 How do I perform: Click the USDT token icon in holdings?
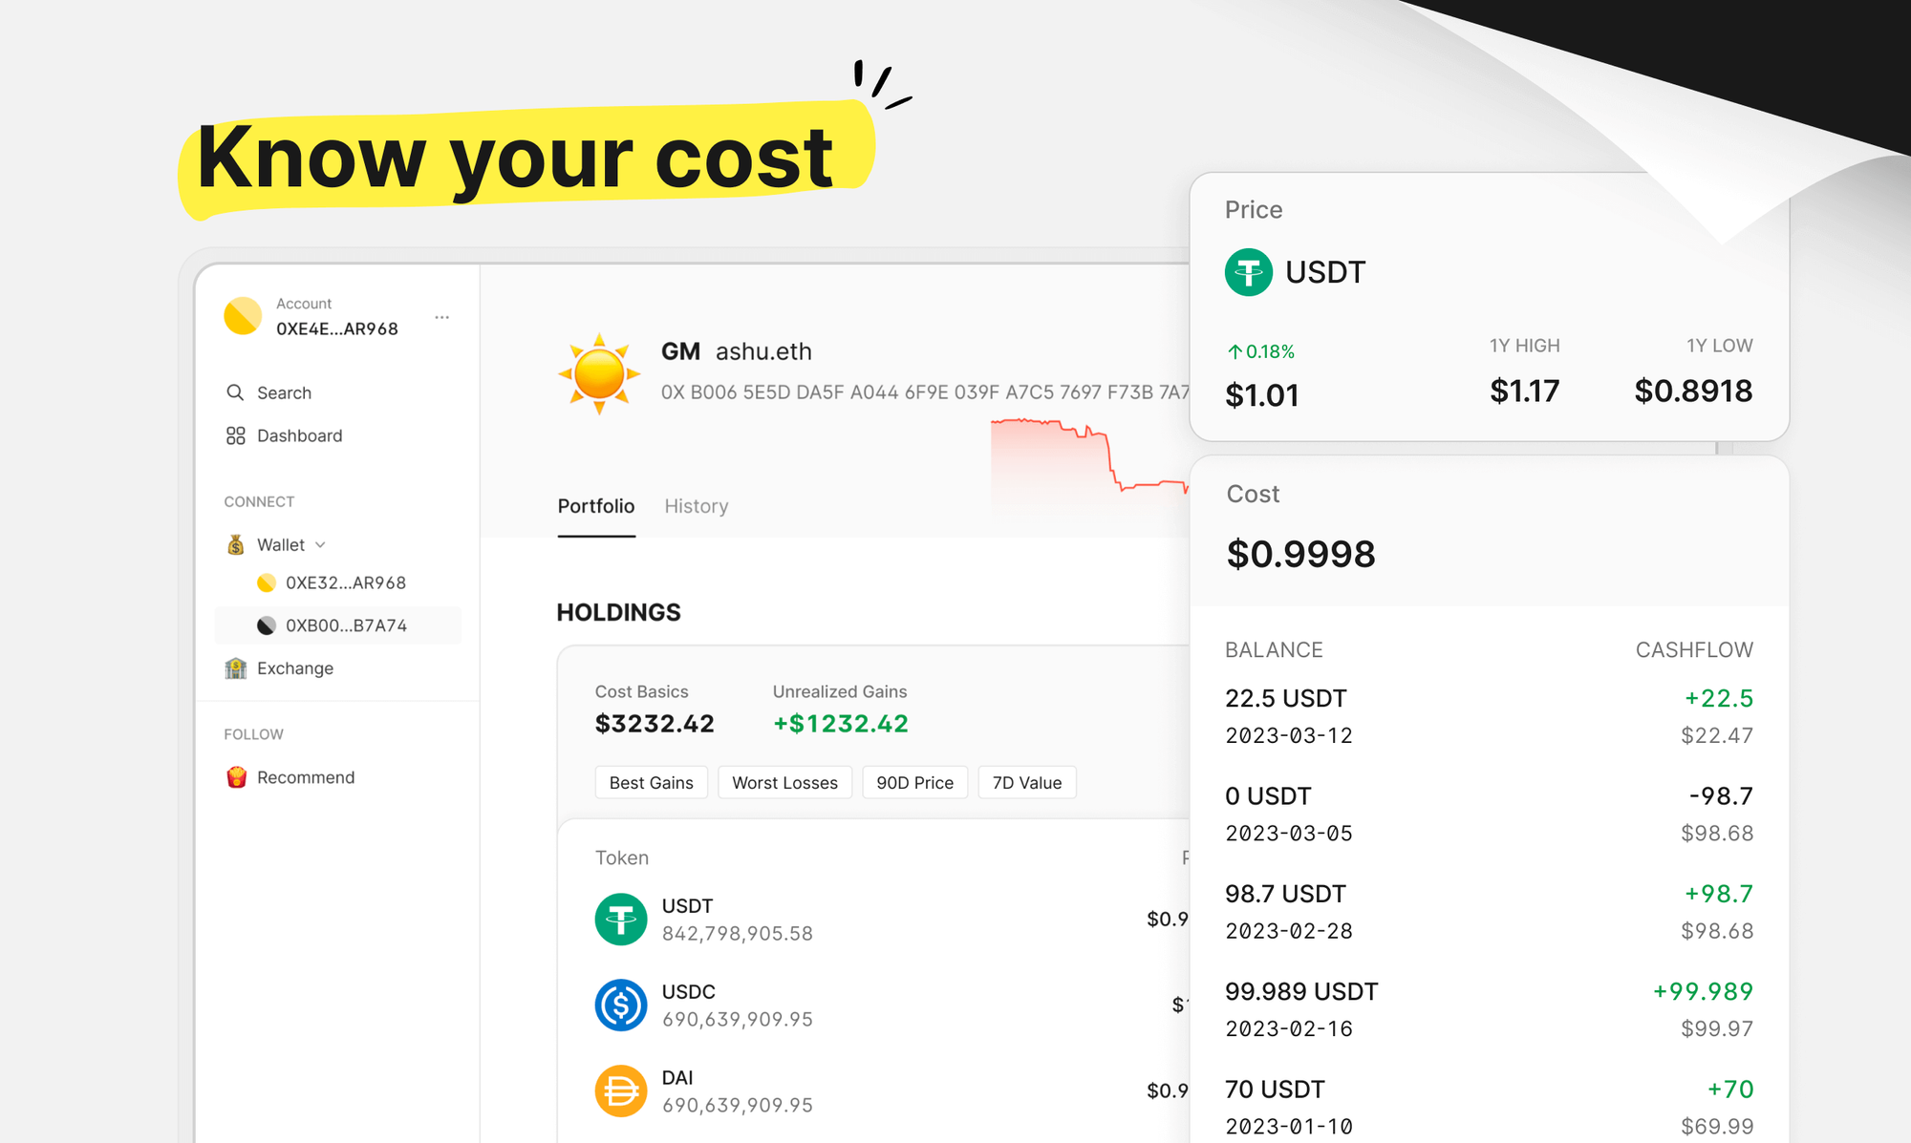click(x=621, y=920)
